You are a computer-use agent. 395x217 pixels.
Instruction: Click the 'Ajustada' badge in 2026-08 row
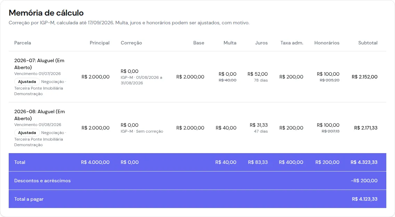[27, 133]
